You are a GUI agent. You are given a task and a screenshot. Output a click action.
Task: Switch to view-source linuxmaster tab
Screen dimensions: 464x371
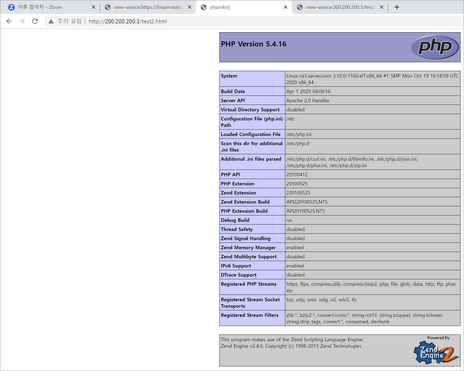[148, 7]
